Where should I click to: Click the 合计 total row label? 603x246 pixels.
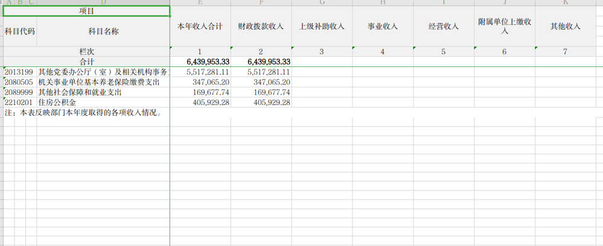pyautogui.click(x=86, y=62)
